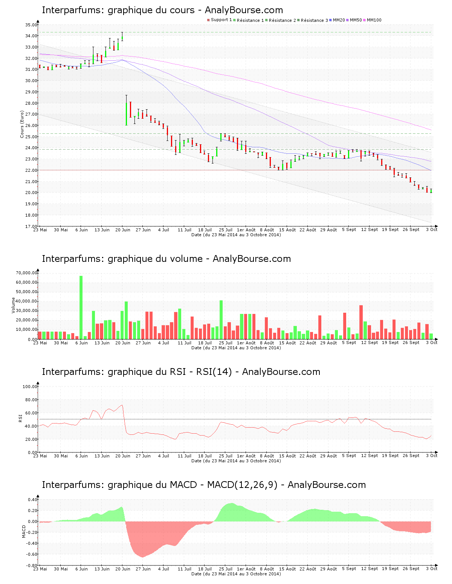The width and height of the screenshot is (452, 584).
Task: Click the 17.00 value on the price axis
Action: pyautogui.click(x=31, y=226)
